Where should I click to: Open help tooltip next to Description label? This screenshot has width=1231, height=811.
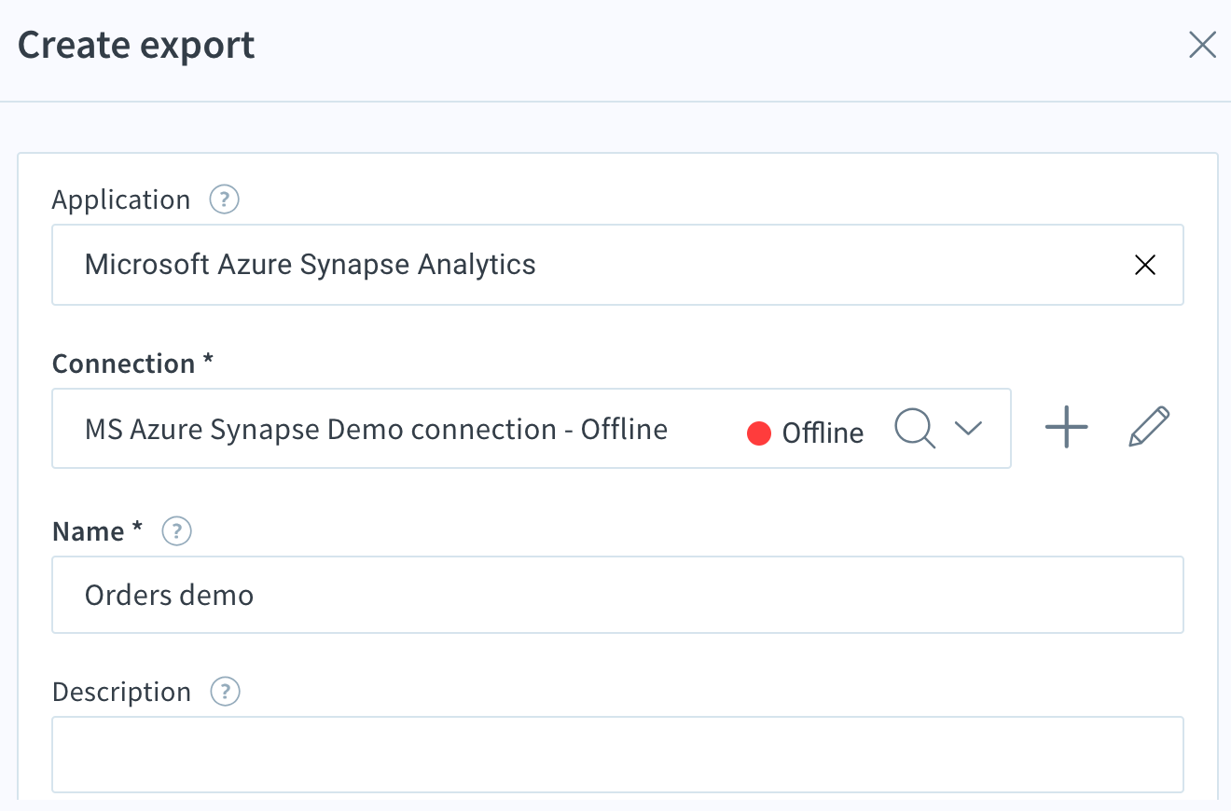tap(225, 692)
